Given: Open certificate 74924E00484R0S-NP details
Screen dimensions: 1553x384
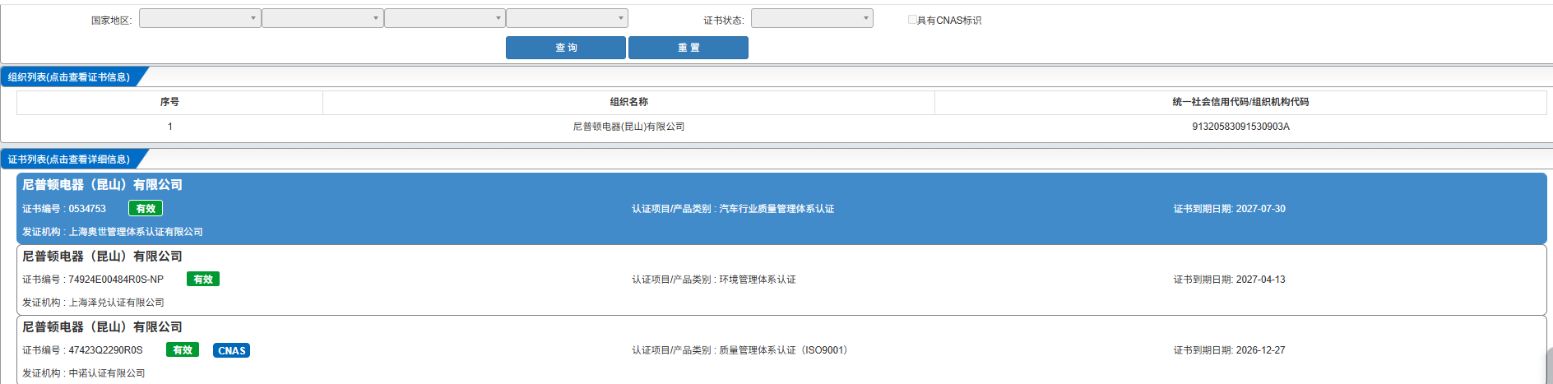Looking at the screenshot, I should point(781,280).
